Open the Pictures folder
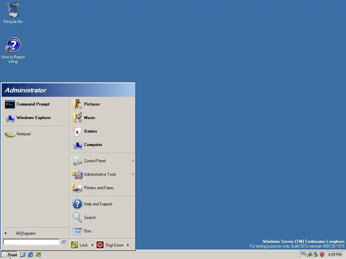Viewport: 346px width, 259px height. (x=103, y=104)
